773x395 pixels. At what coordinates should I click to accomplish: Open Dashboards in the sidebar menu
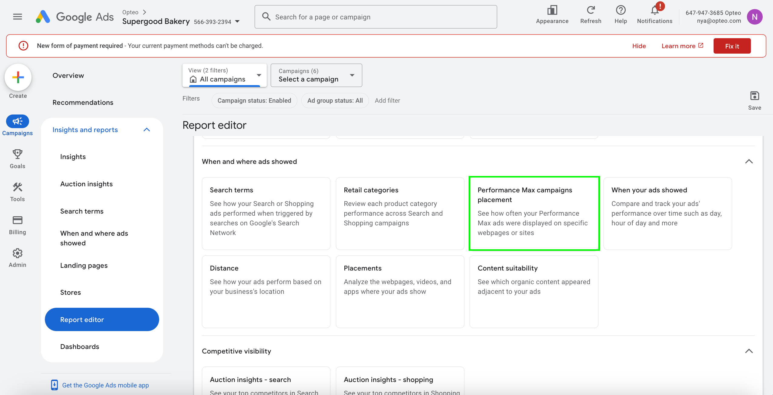tap(80, 347)
